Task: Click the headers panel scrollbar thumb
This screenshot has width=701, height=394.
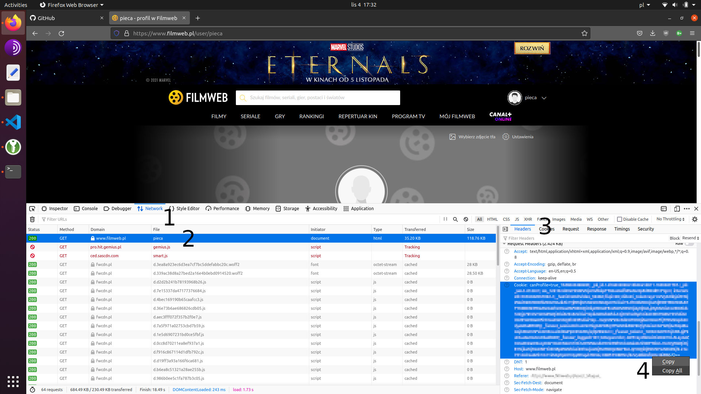Action: click(698, 348)
